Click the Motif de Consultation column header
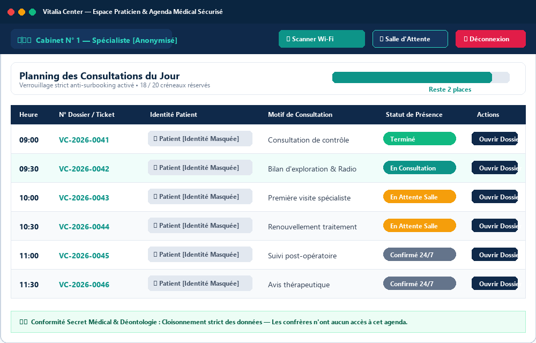Viewport: 536px width, 343px height. (300, 115)
